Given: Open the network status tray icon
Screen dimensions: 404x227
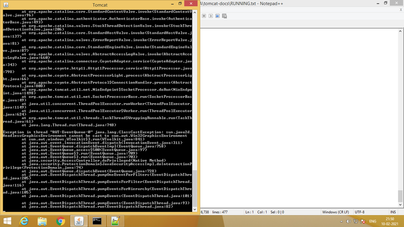Looking at the screenshot, I should (x=355, y=221).
